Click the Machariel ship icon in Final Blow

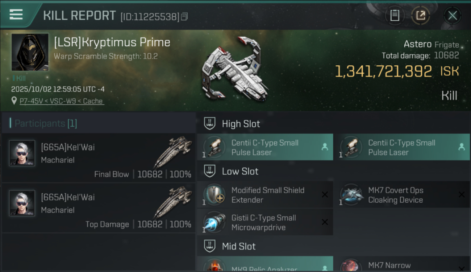point(173,152)
